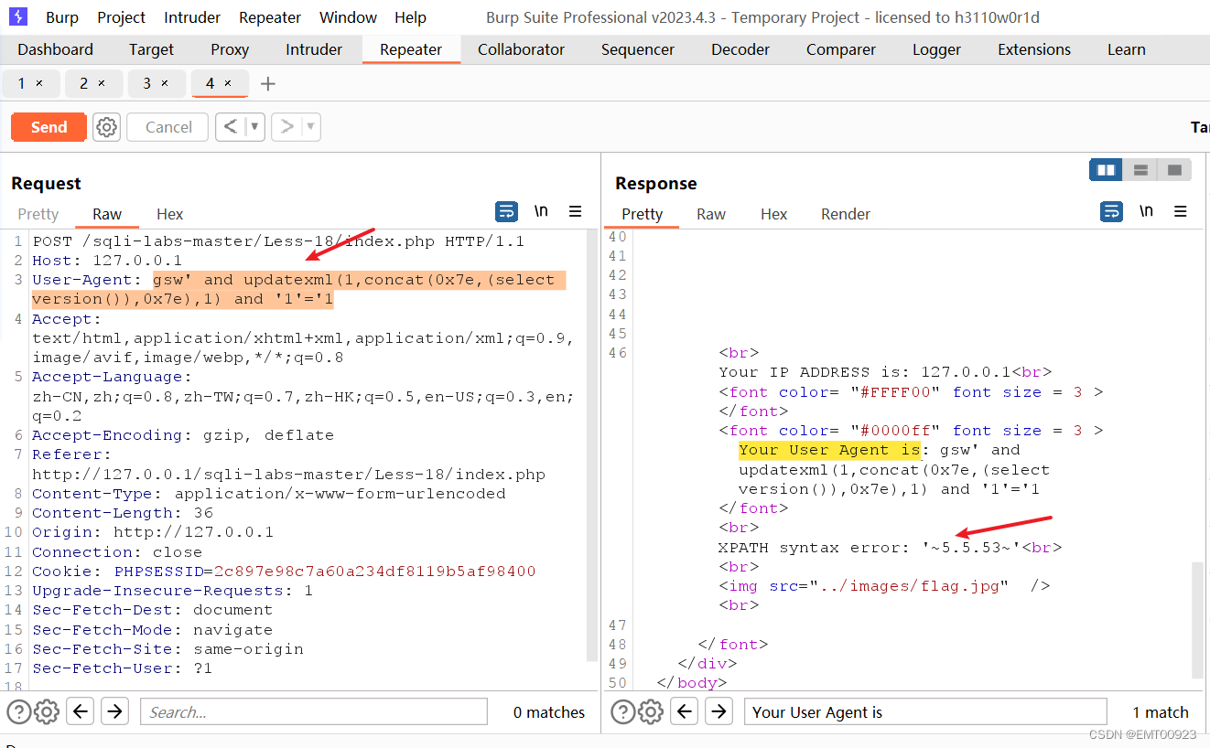
Task: Select Repeater tab 3
Action: (x=146, y=83)
